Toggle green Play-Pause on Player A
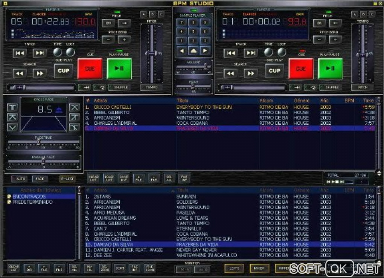The height and width of the screenshot is (278, 384). tap(119, 69)
